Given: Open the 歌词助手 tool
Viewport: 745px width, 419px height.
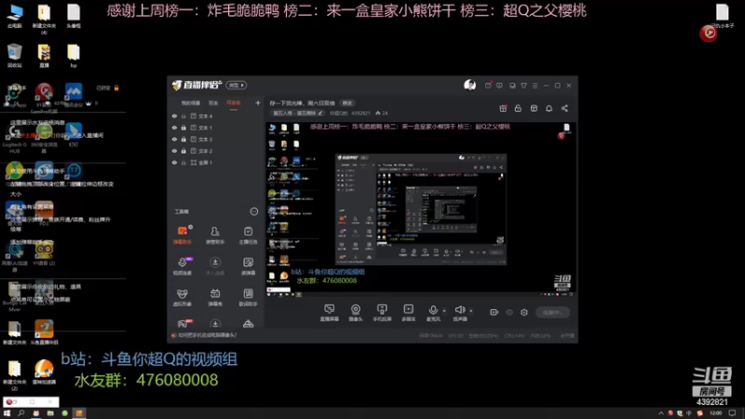Looking at the screenshot, I should point(248,297).
